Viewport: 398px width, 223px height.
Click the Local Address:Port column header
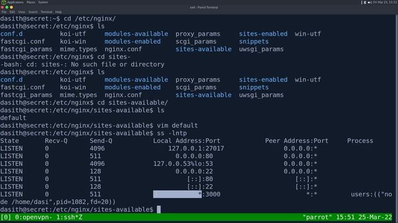pyautogui.click(x=187, y=141)
